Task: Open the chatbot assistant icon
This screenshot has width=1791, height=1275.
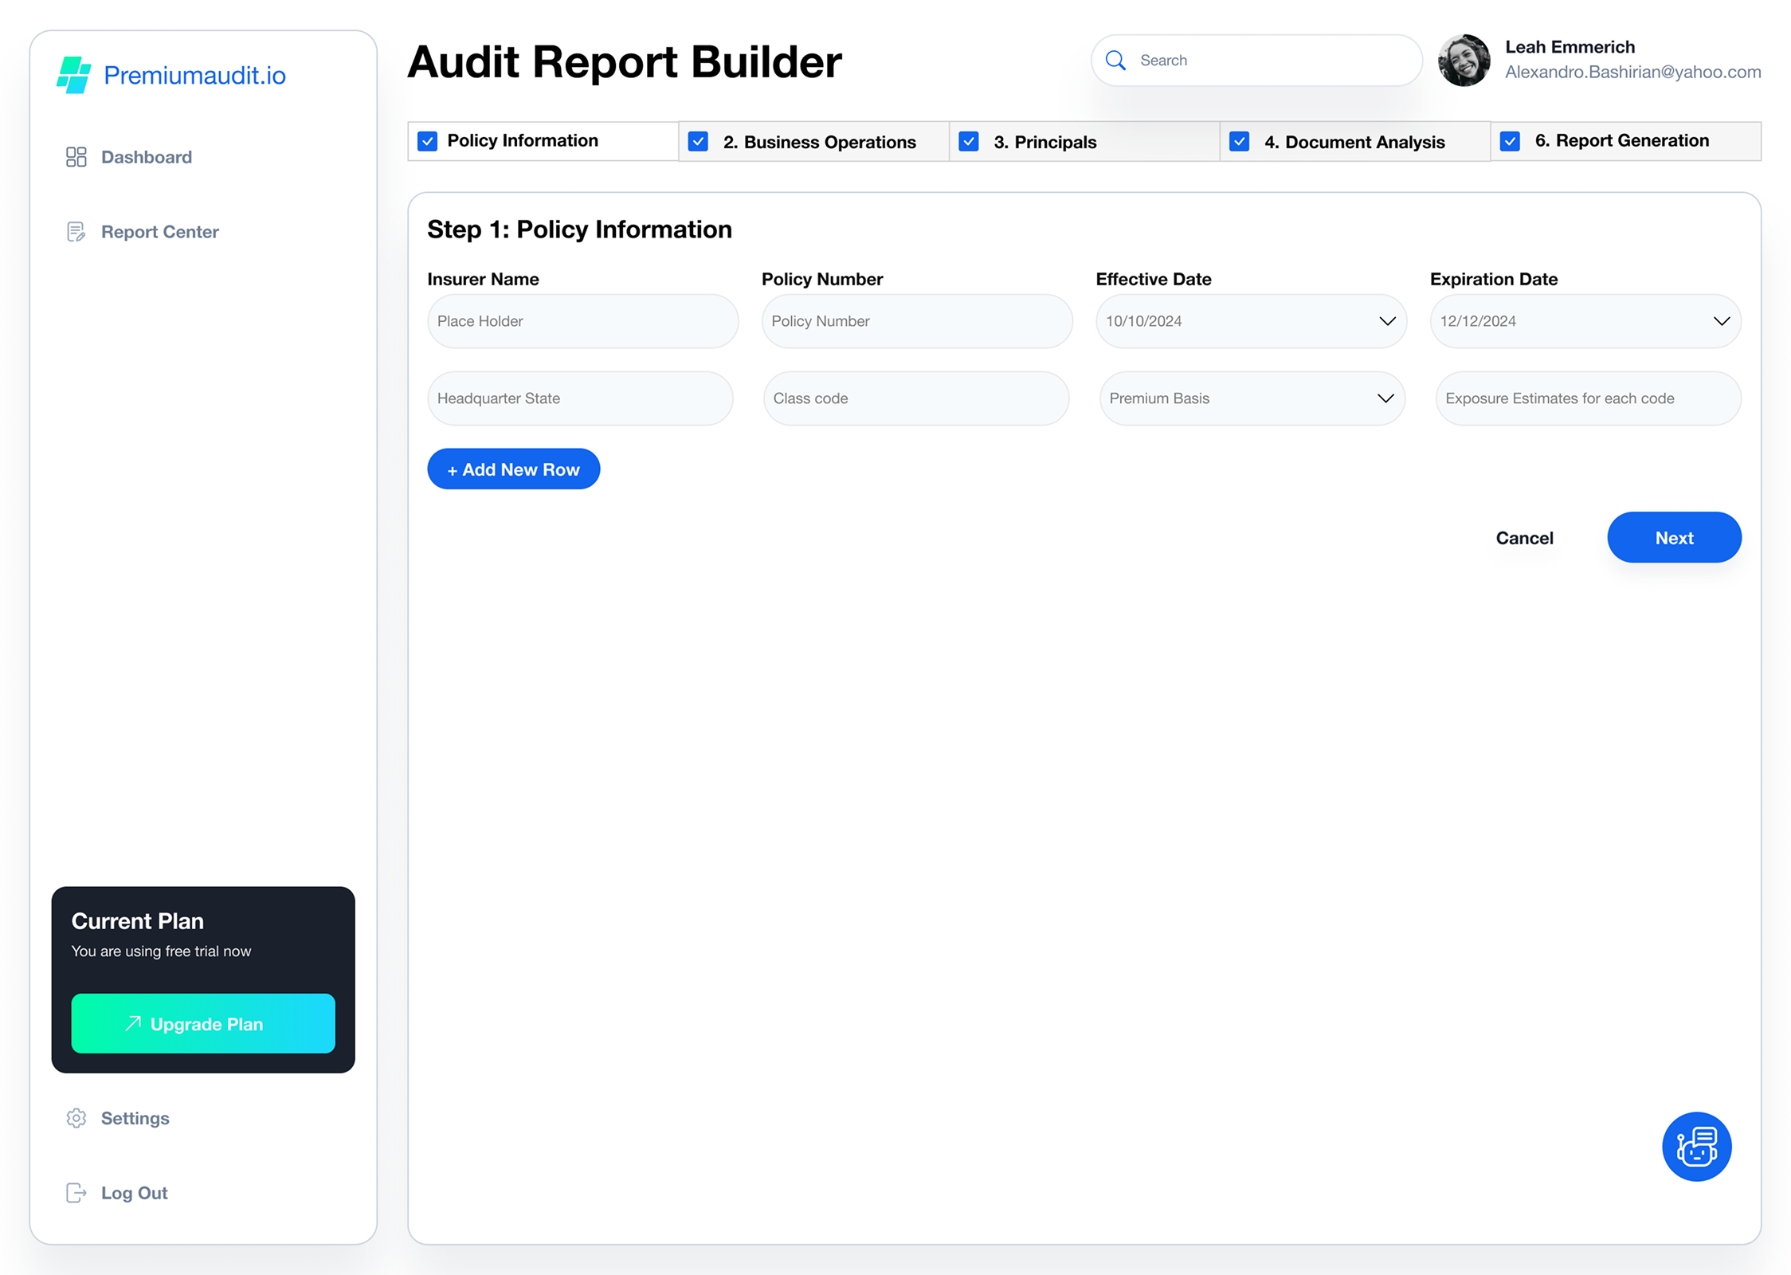Action: coord(1696,1147)
